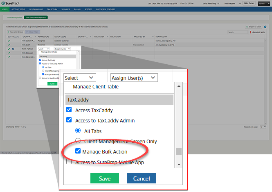Open the small Select dropdown in Firm Partner row
Image resolution: width=272 pixels, height=192 pixels.
(x=43, y=49)
